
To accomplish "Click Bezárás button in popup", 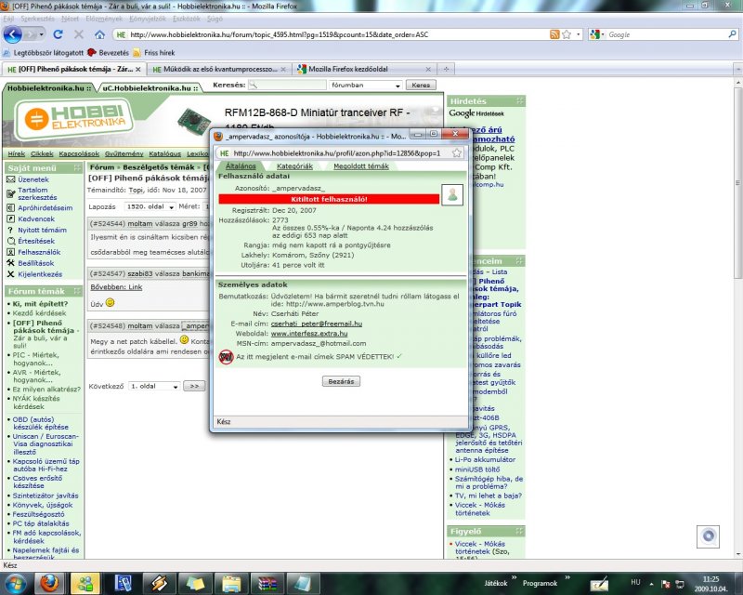I will point(341,381).
